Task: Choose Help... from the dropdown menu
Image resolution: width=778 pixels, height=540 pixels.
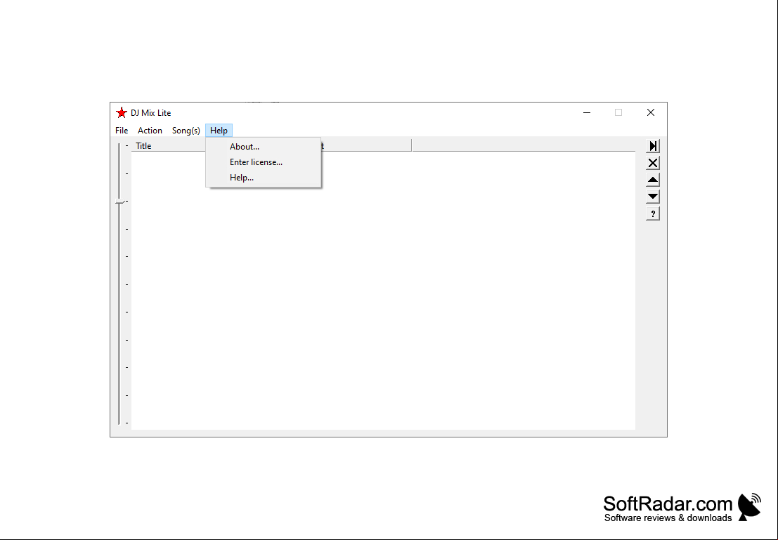Action: tap(264, 178)
